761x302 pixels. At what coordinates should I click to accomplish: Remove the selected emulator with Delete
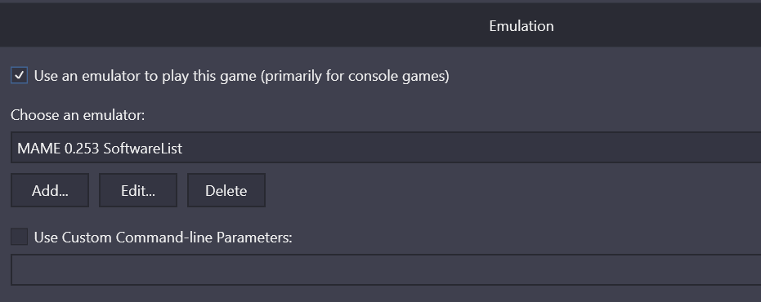(x=226, y=190)
